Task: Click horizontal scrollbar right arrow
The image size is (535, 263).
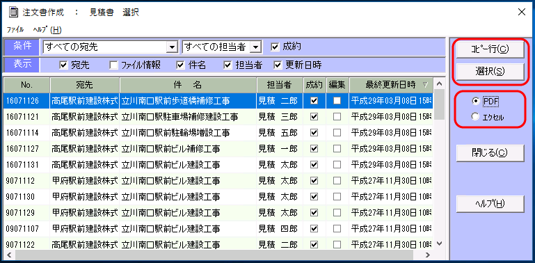Action: (428, 255)
